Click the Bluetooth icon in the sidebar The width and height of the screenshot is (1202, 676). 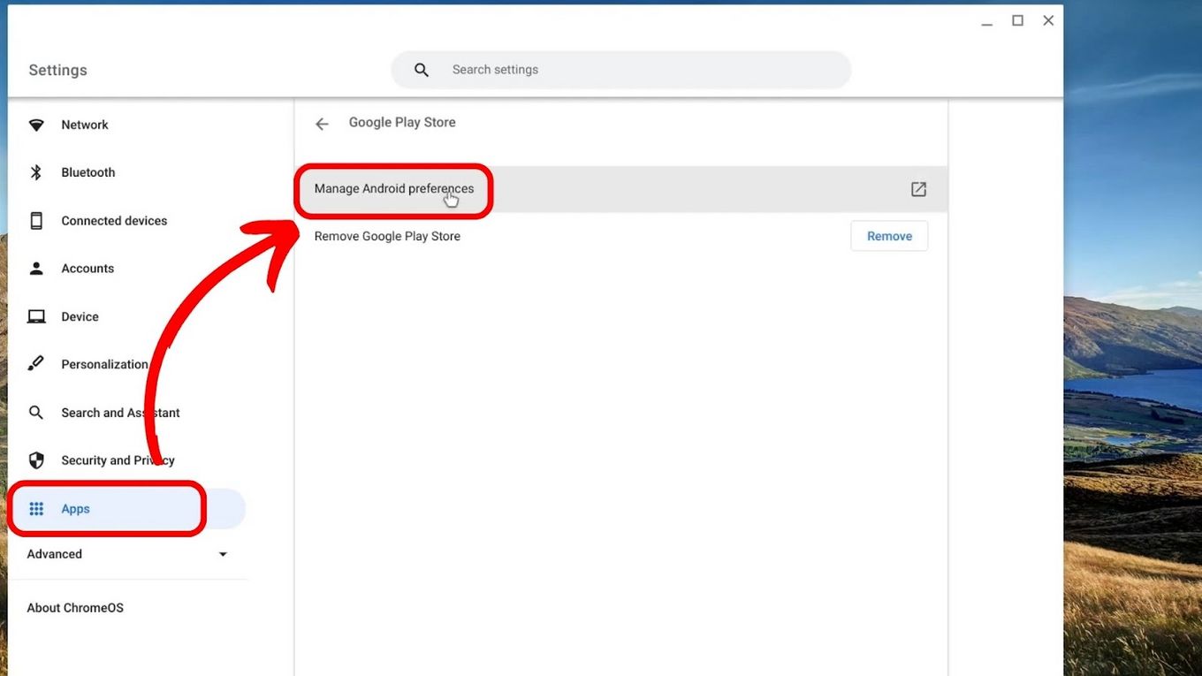coord(36,172)
